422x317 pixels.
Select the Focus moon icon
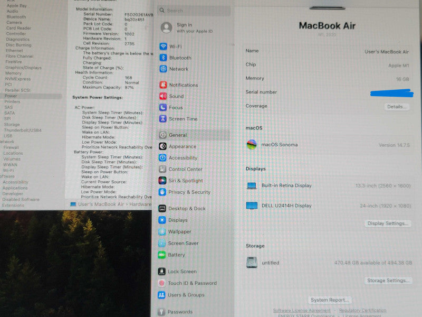pos(163,107)
